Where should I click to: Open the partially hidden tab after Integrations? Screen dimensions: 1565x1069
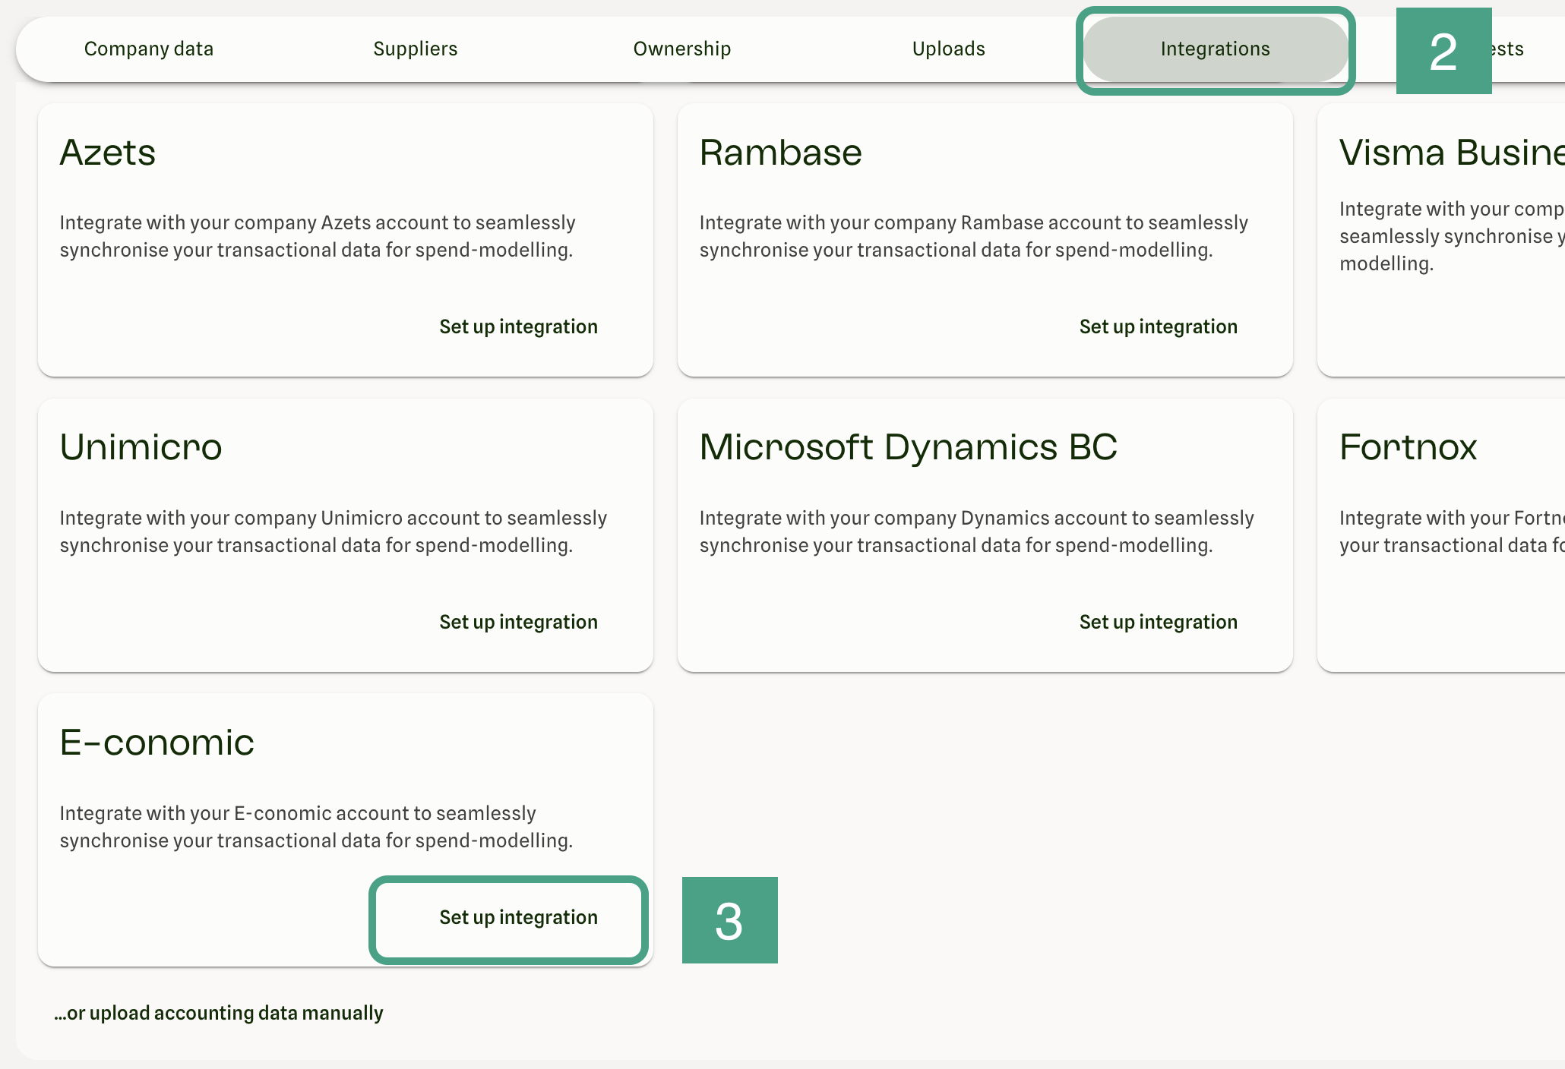click(x=1508, y=49)
